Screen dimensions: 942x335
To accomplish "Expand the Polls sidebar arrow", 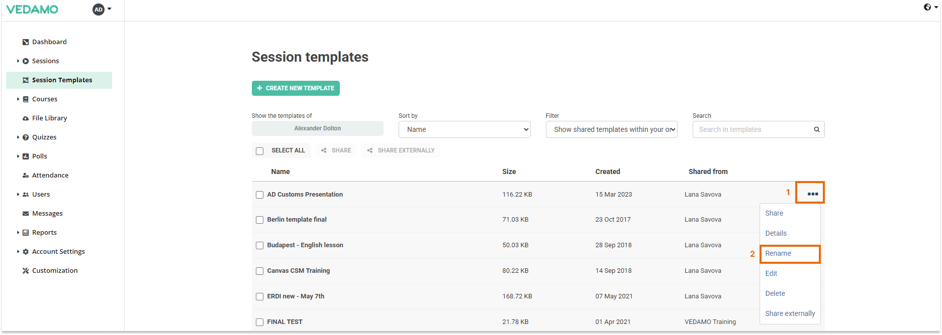I will [x=18, y=156].
